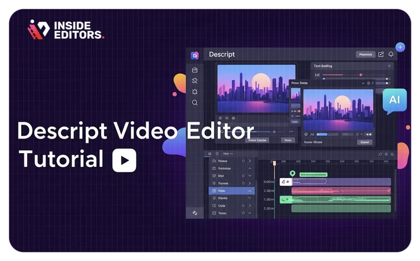This screenshot has height=261, width=420.
Task: Click the image icon above the track list
Action: coord(217,154)
